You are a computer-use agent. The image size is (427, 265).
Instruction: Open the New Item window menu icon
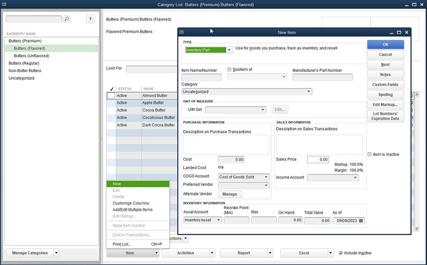pyautogui.click(x=182, y=32)
